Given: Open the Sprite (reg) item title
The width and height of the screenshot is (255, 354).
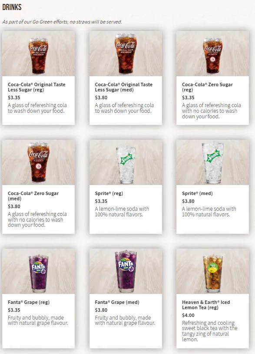Looking at the screenshot, I should pos(109,193).
